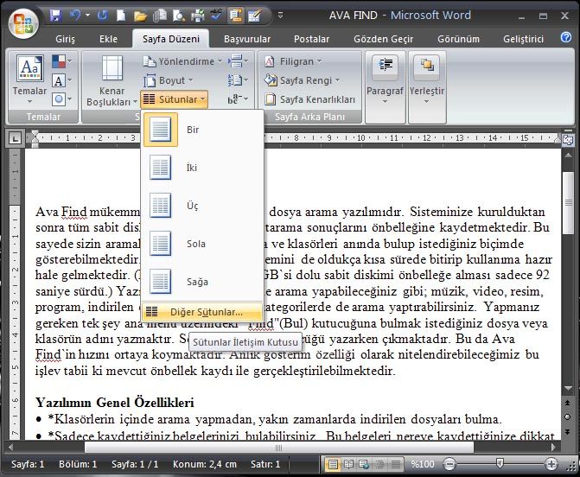Toggle the ruler using the scrollbar-top icon
580x477 pixels.
click(x=568, y=139)
